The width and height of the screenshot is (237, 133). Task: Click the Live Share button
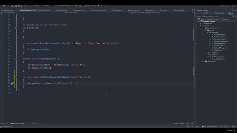(x=225, y=6)
